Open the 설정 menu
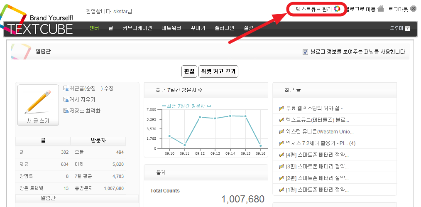 (249, 28)
